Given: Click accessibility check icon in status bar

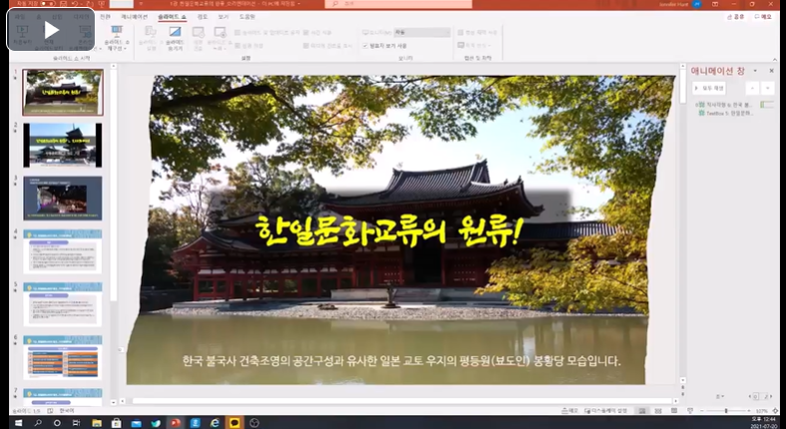Looking at the screenshot, I should pos(50,410).
